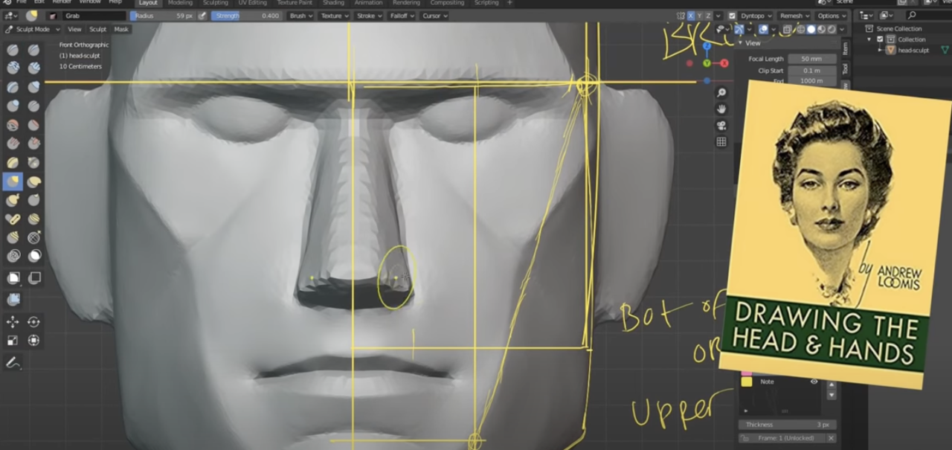This screenshot has height=450, width=952.
Task: Toggle Z axis symmetry
Action: (709, 16)
